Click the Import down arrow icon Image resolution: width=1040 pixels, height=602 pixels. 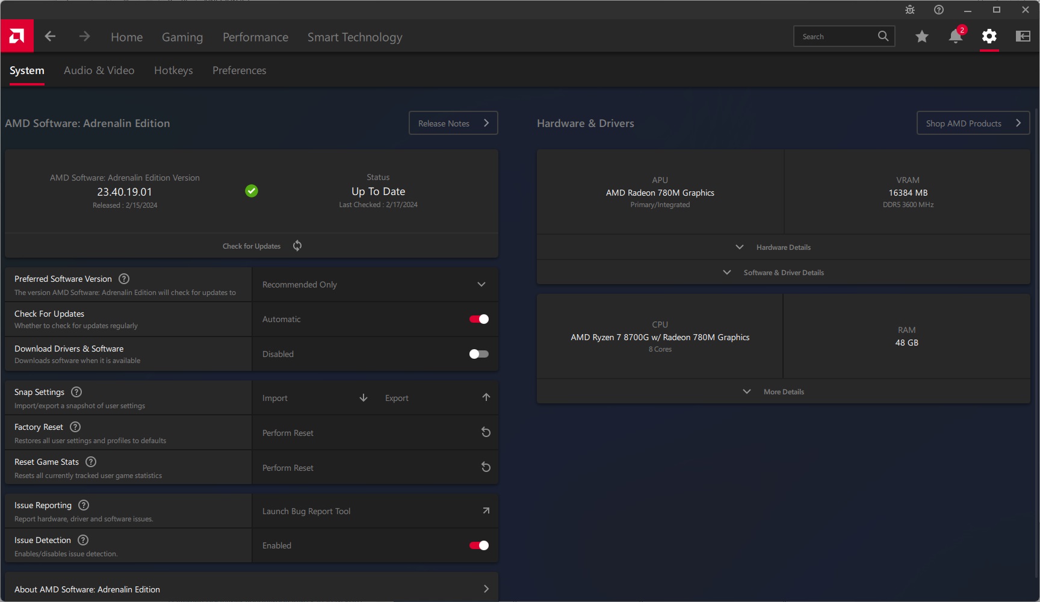click(x=364, y=397)
